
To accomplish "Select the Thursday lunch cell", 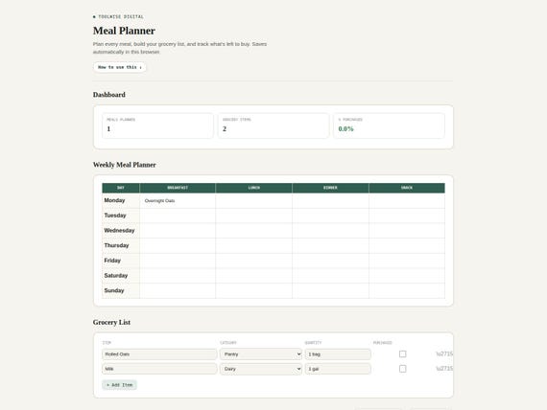I will click(x=254, y=245).
